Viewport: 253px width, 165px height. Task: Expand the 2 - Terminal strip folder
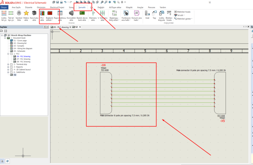(x=8, y=65)
